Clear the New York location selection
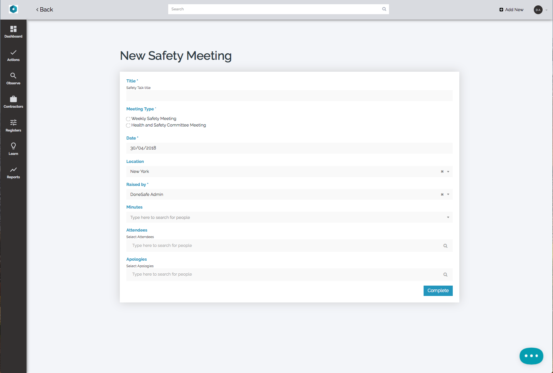553x373 pixels. [442, 172]
